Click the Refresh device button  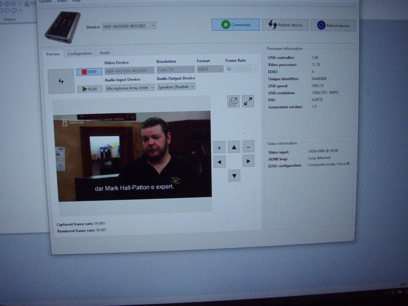tap(285, 25)
